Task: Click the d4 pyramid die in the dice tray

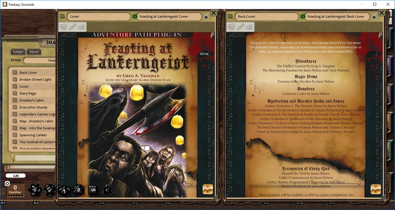Action: point(108,190)
